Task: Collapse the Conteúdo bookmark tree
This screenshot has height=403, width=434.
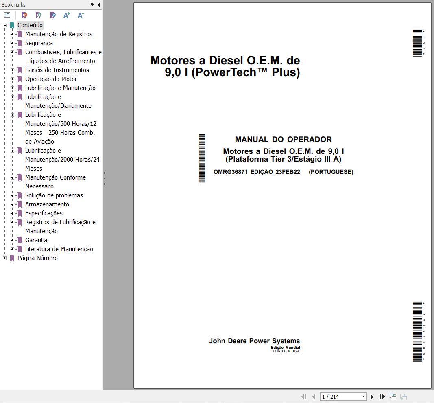Action: coord(4,25)
